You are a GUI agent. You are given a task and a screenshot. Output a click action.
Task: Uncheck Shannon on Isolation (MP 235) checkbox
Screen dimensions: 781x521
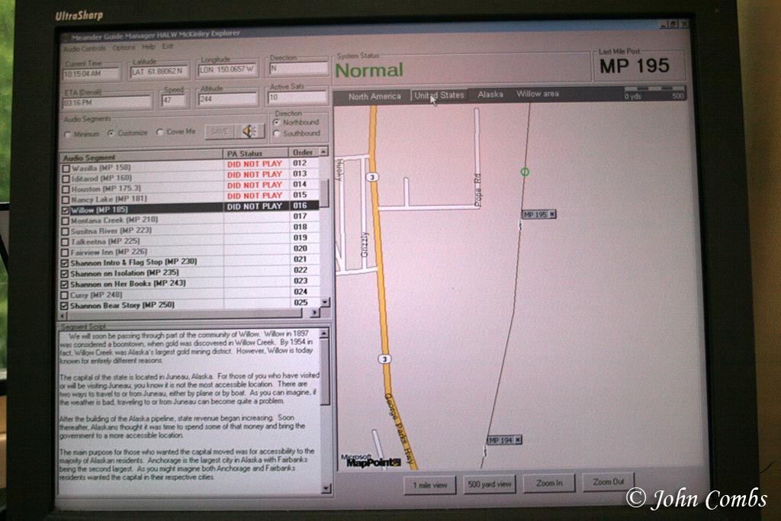[x=64, y=274]
